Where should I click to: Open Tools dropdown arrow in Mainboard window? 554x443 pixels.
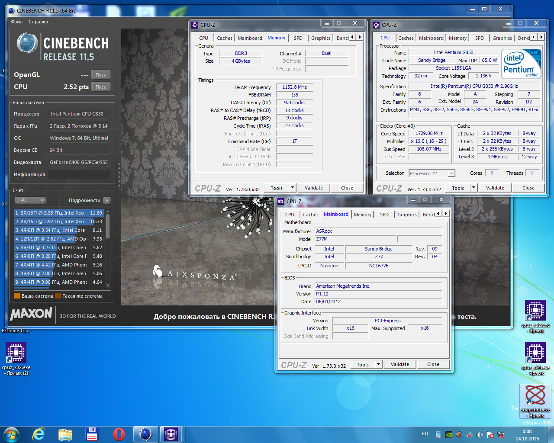[x=379, y=364]
